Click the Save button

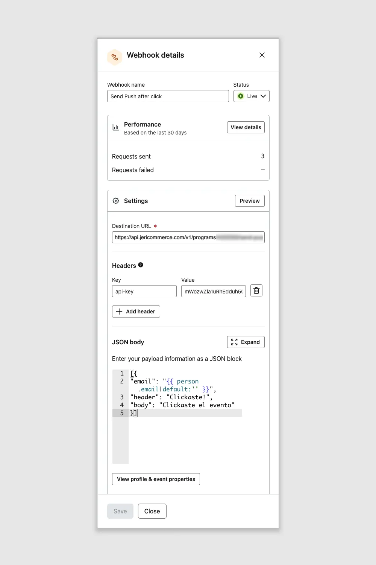click(x=120, y=511)
